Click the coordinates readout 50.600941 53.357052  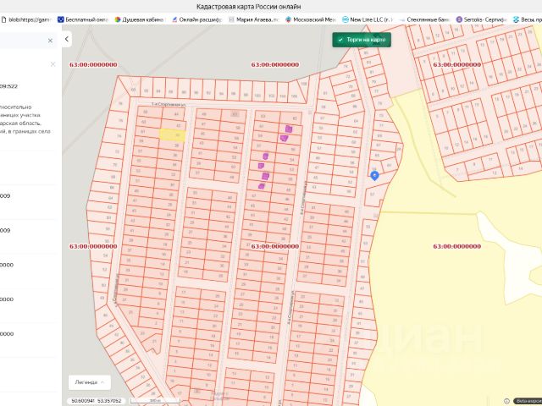tap(97, 400)
